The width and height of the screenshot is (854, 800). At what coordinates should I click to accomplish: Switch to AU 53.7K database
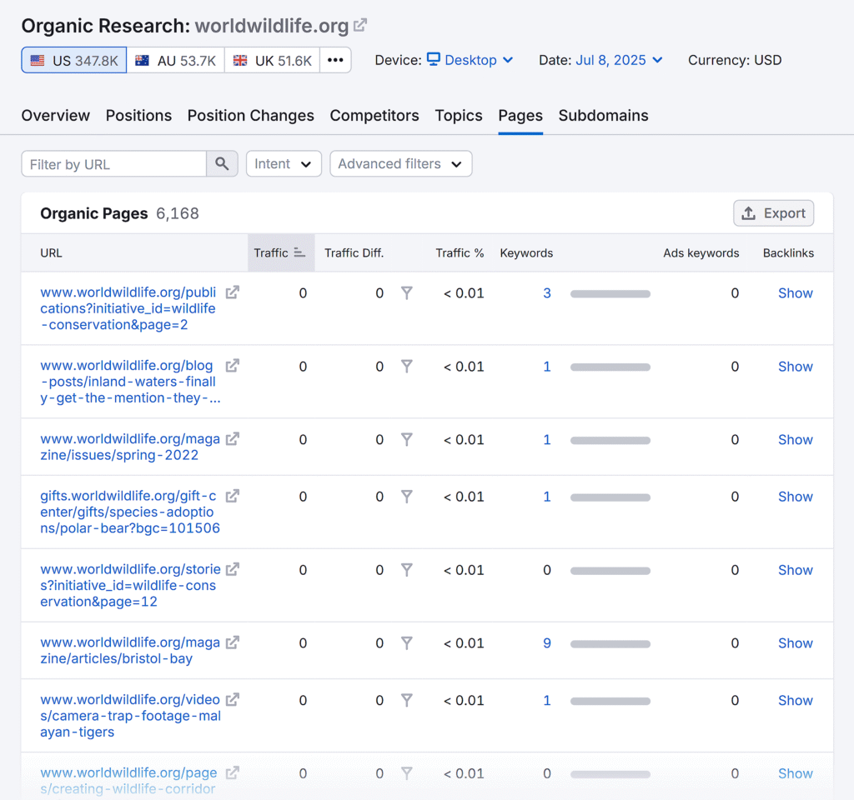point(175,60)
